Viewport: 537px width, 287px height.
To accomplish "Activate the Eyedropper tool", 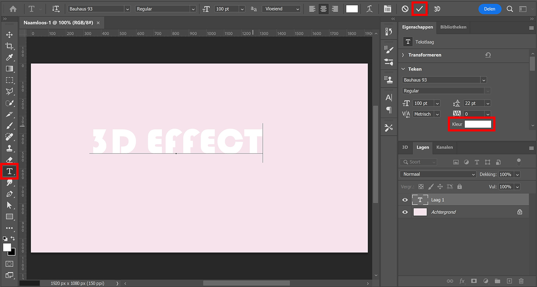I will [9, 57].
